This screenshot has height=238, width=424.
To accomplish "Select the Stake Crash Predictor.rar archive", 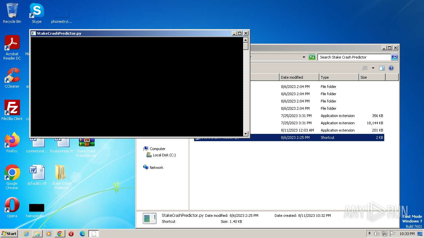I will (86, 147).
